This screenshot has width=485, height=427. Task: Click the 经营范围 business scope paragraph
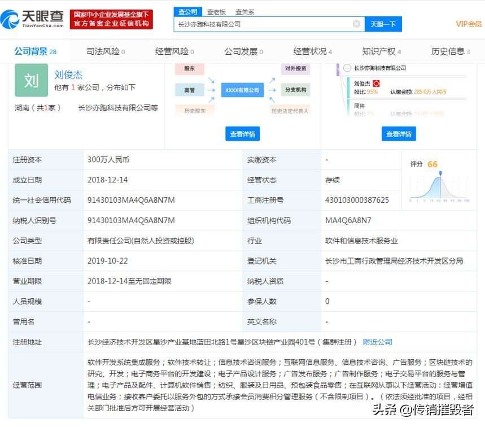[x=280, y=385]
